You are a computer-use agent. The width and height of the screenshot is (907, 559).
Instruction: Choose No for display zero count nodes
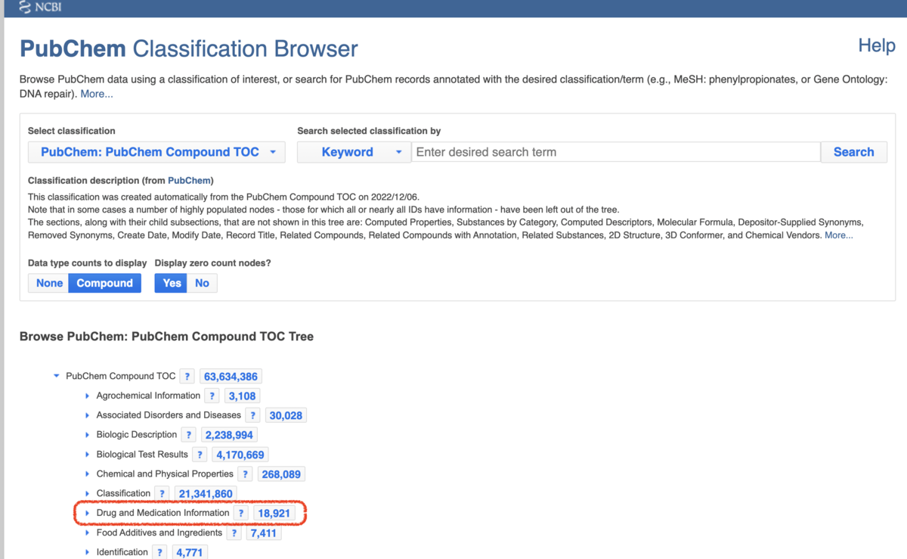point(202,283)
